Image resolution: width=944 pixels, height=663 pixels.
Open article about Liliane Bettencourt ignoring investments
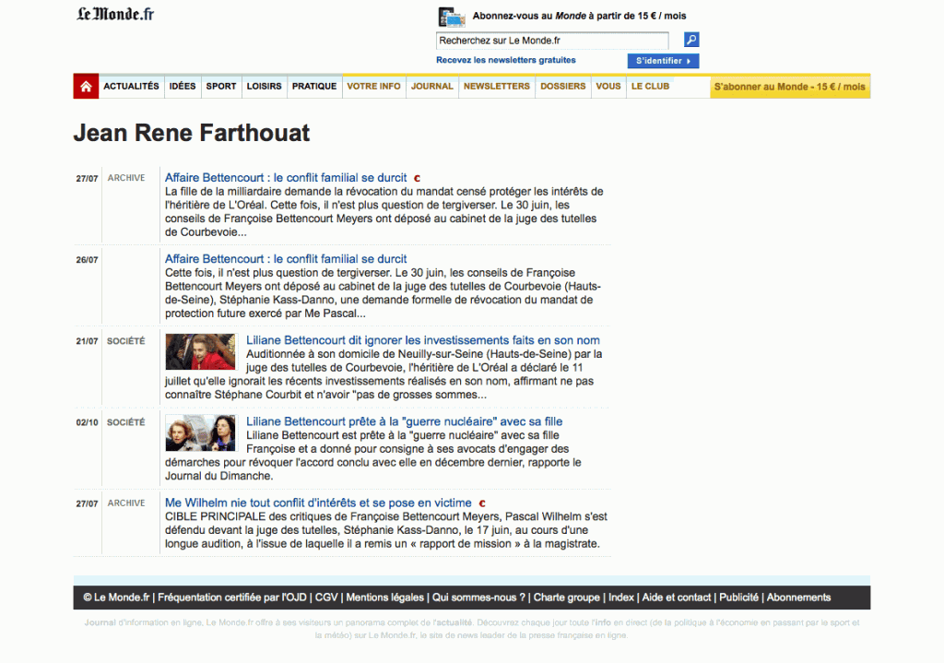(x=422, y=340)
